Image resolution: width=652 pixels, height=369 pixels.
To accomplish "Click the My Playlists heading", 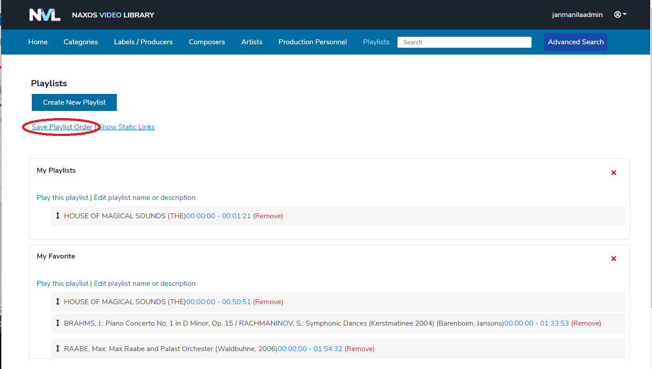I will click(56, 170).
